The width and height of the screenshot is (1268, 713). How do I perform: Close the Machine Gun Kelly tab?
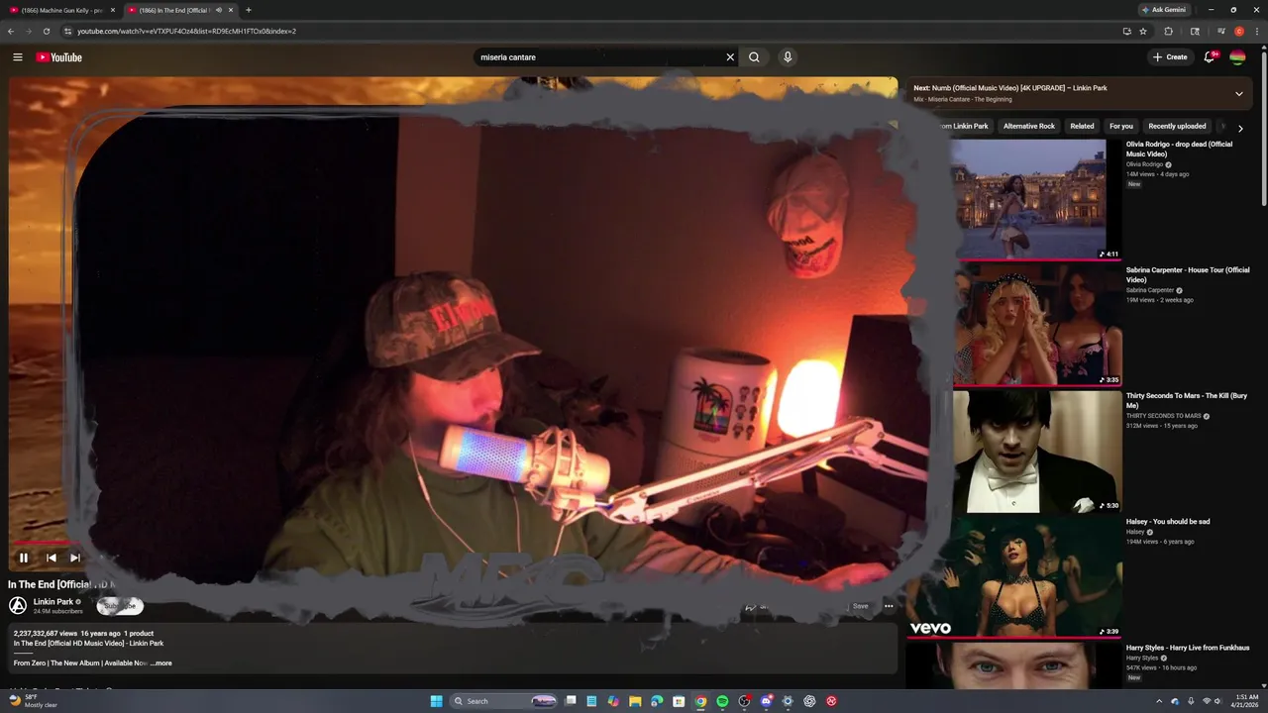pos(112,10)
